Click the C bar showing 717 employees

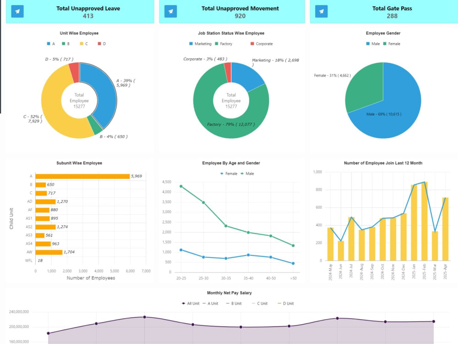[41, 193]
